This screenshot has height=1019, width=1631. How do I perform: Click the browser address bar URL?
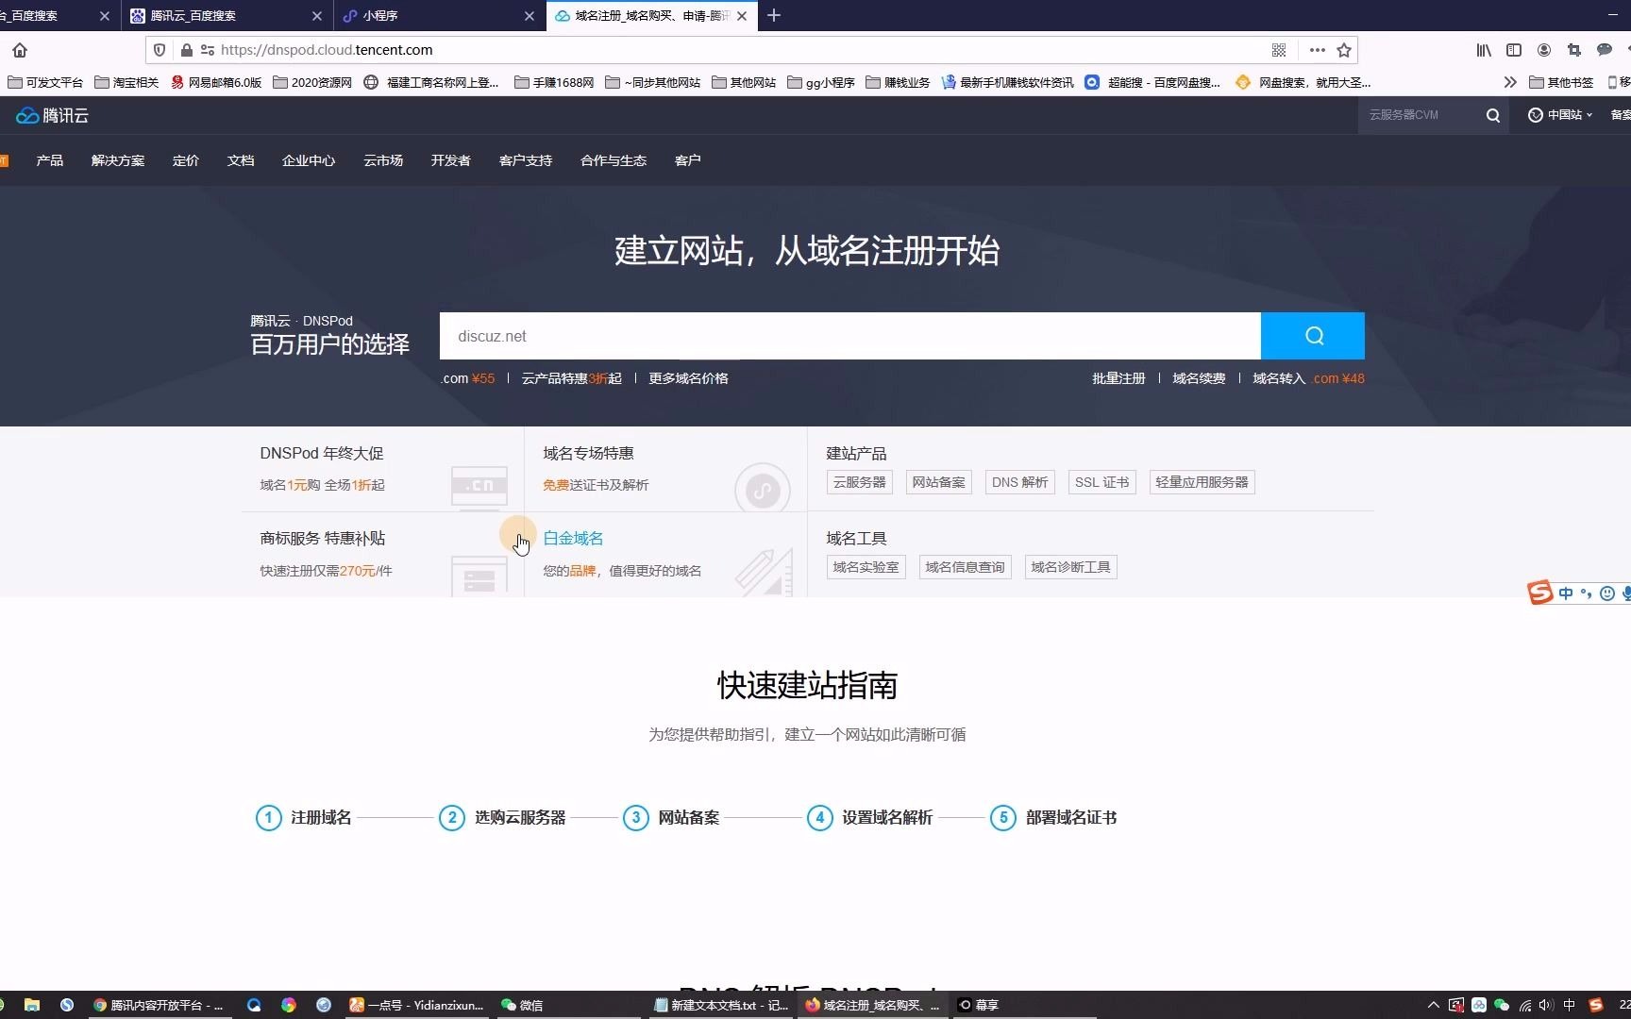[327, 50]
